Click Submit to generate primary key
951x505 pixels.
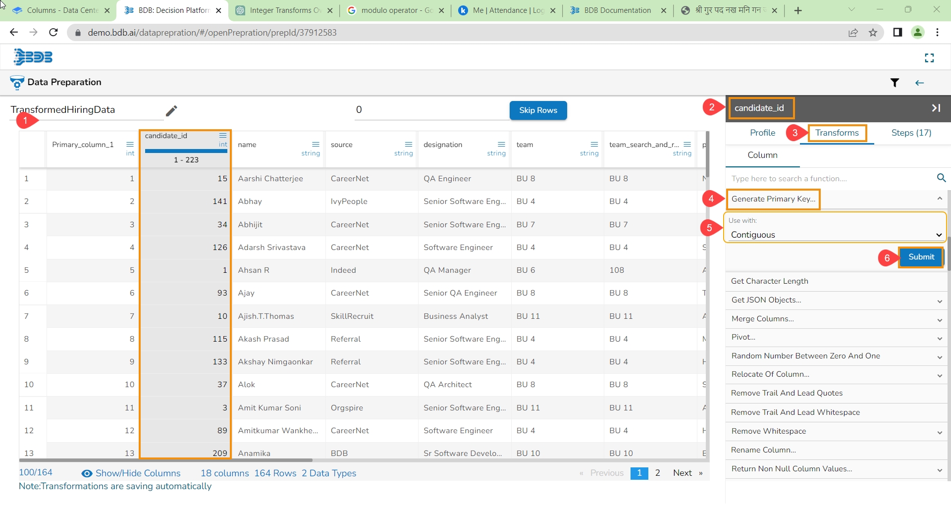(921, 257)
